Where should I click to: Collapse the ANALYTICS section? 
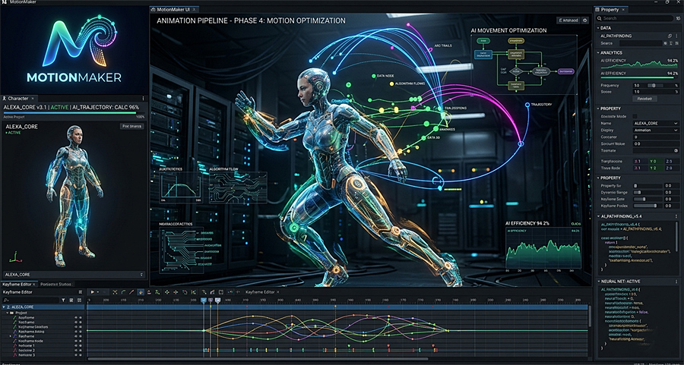597,52
